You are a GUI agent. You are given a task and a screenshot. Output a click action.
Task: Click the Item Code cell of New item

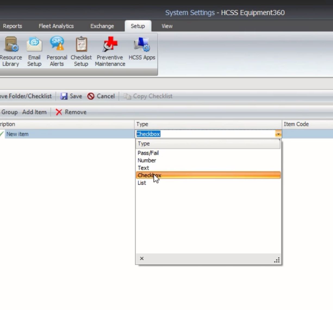click(x=307, y=134)
